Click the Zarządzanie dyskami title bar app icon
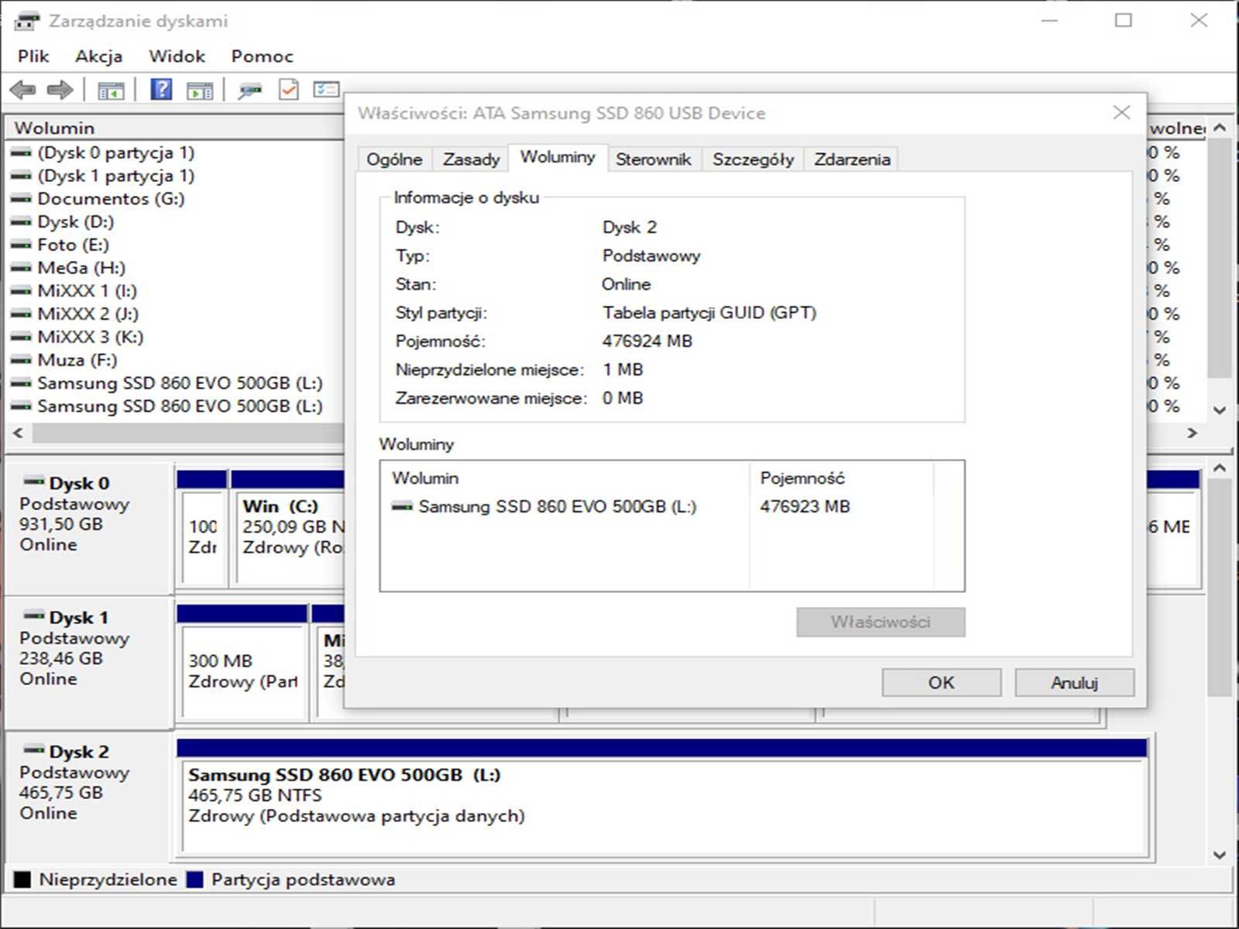Screen dimensions: 1239x929 click(x=26, y=21)
